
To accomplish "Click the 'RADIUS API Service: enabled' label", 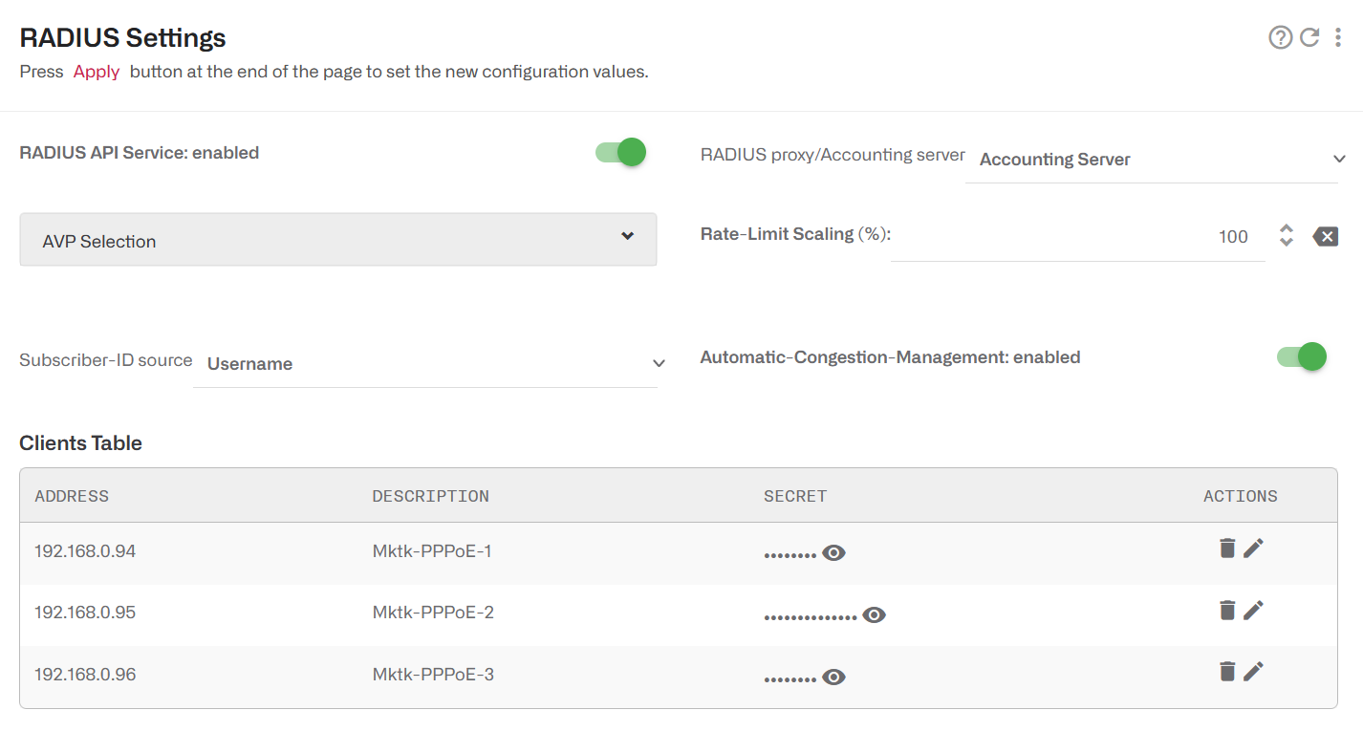I will pyautogui.click(x=140, y=152).
